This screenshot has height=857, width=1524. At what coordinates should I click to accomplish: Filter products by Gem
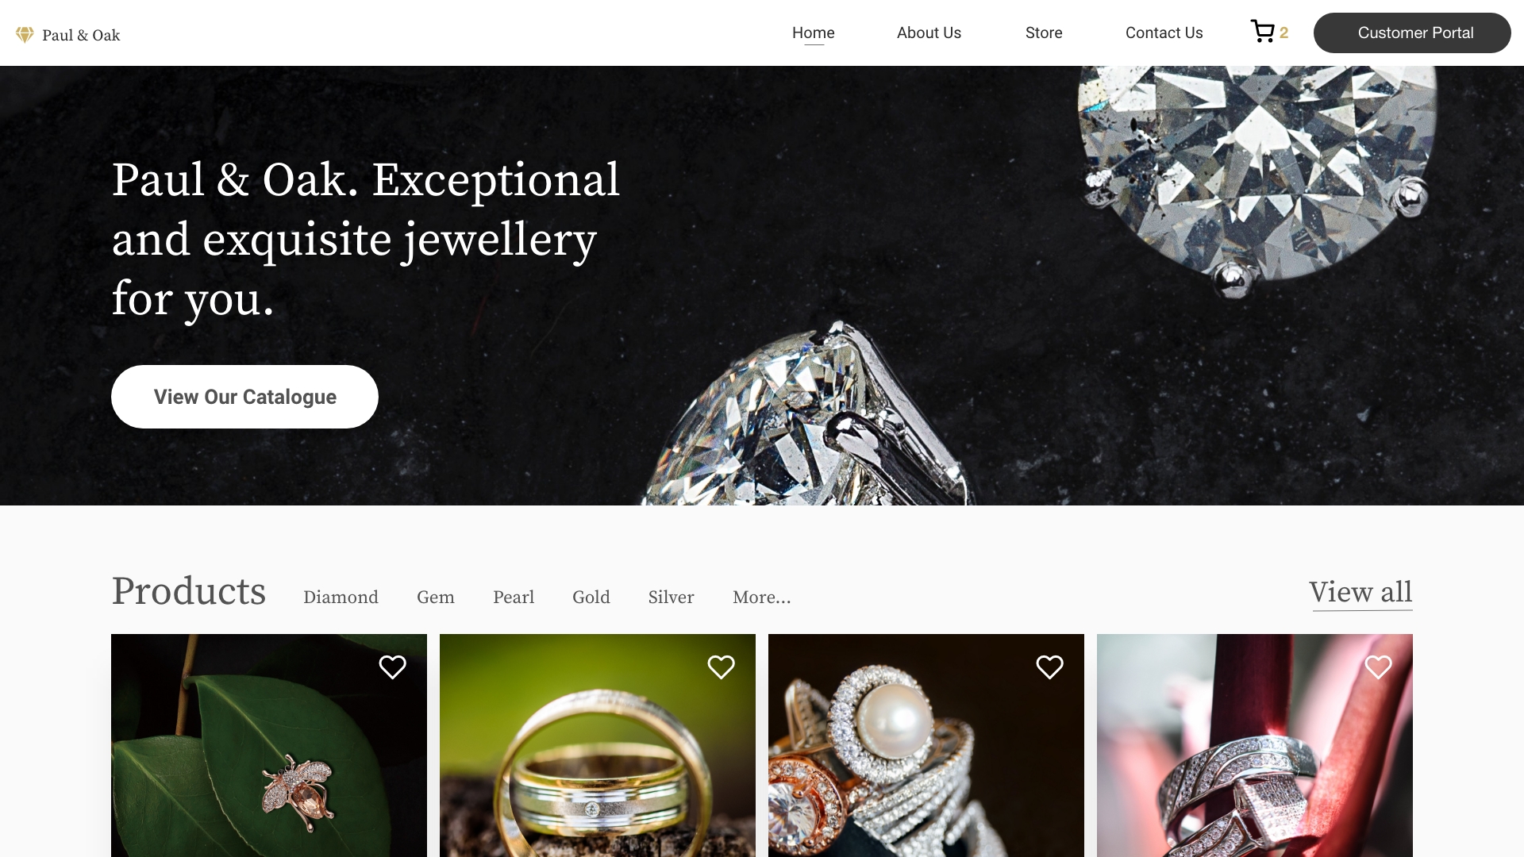(435, 597)
